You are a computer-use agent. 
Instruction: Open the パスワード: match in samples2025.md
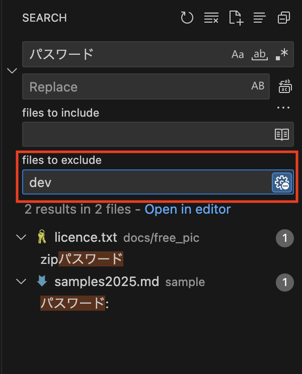tap(74, 304)
